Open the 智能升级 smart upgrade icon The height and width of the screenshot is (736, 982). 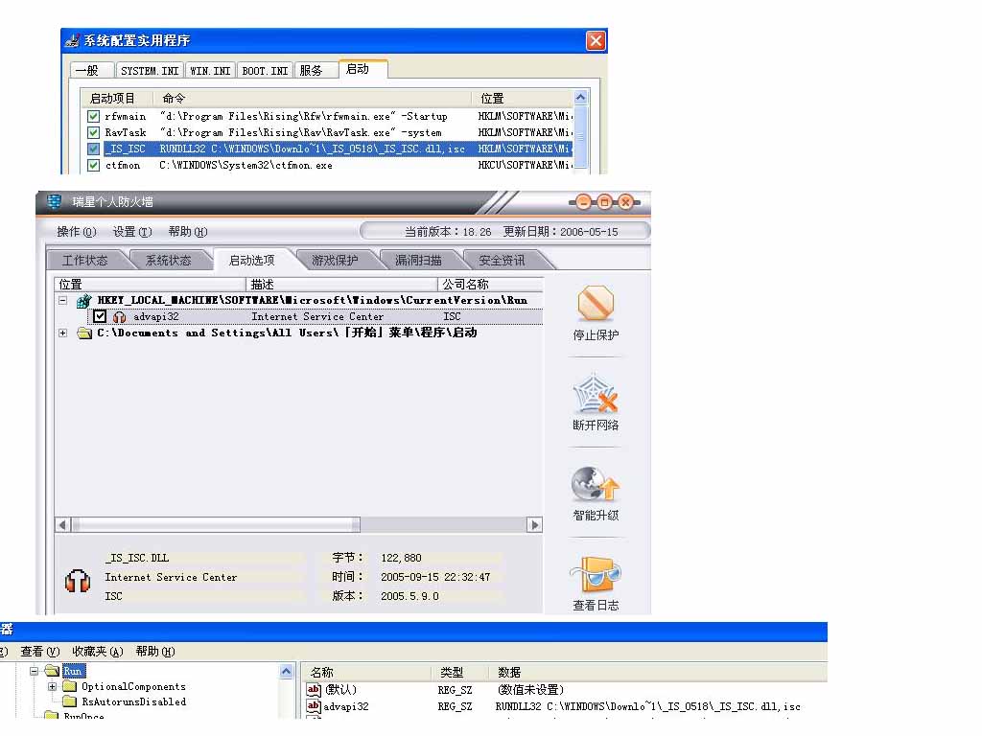(x=595, y=484)
